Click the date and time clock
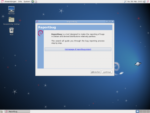 [135, 2]
